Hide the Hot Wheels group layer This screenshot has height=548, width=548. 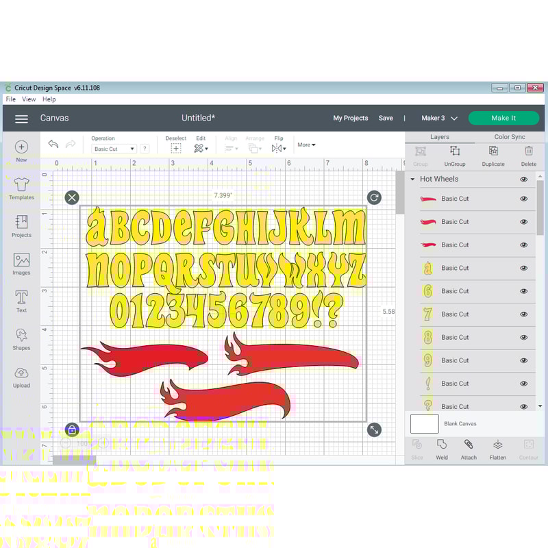pyautogui.click(x=524, y=179)
